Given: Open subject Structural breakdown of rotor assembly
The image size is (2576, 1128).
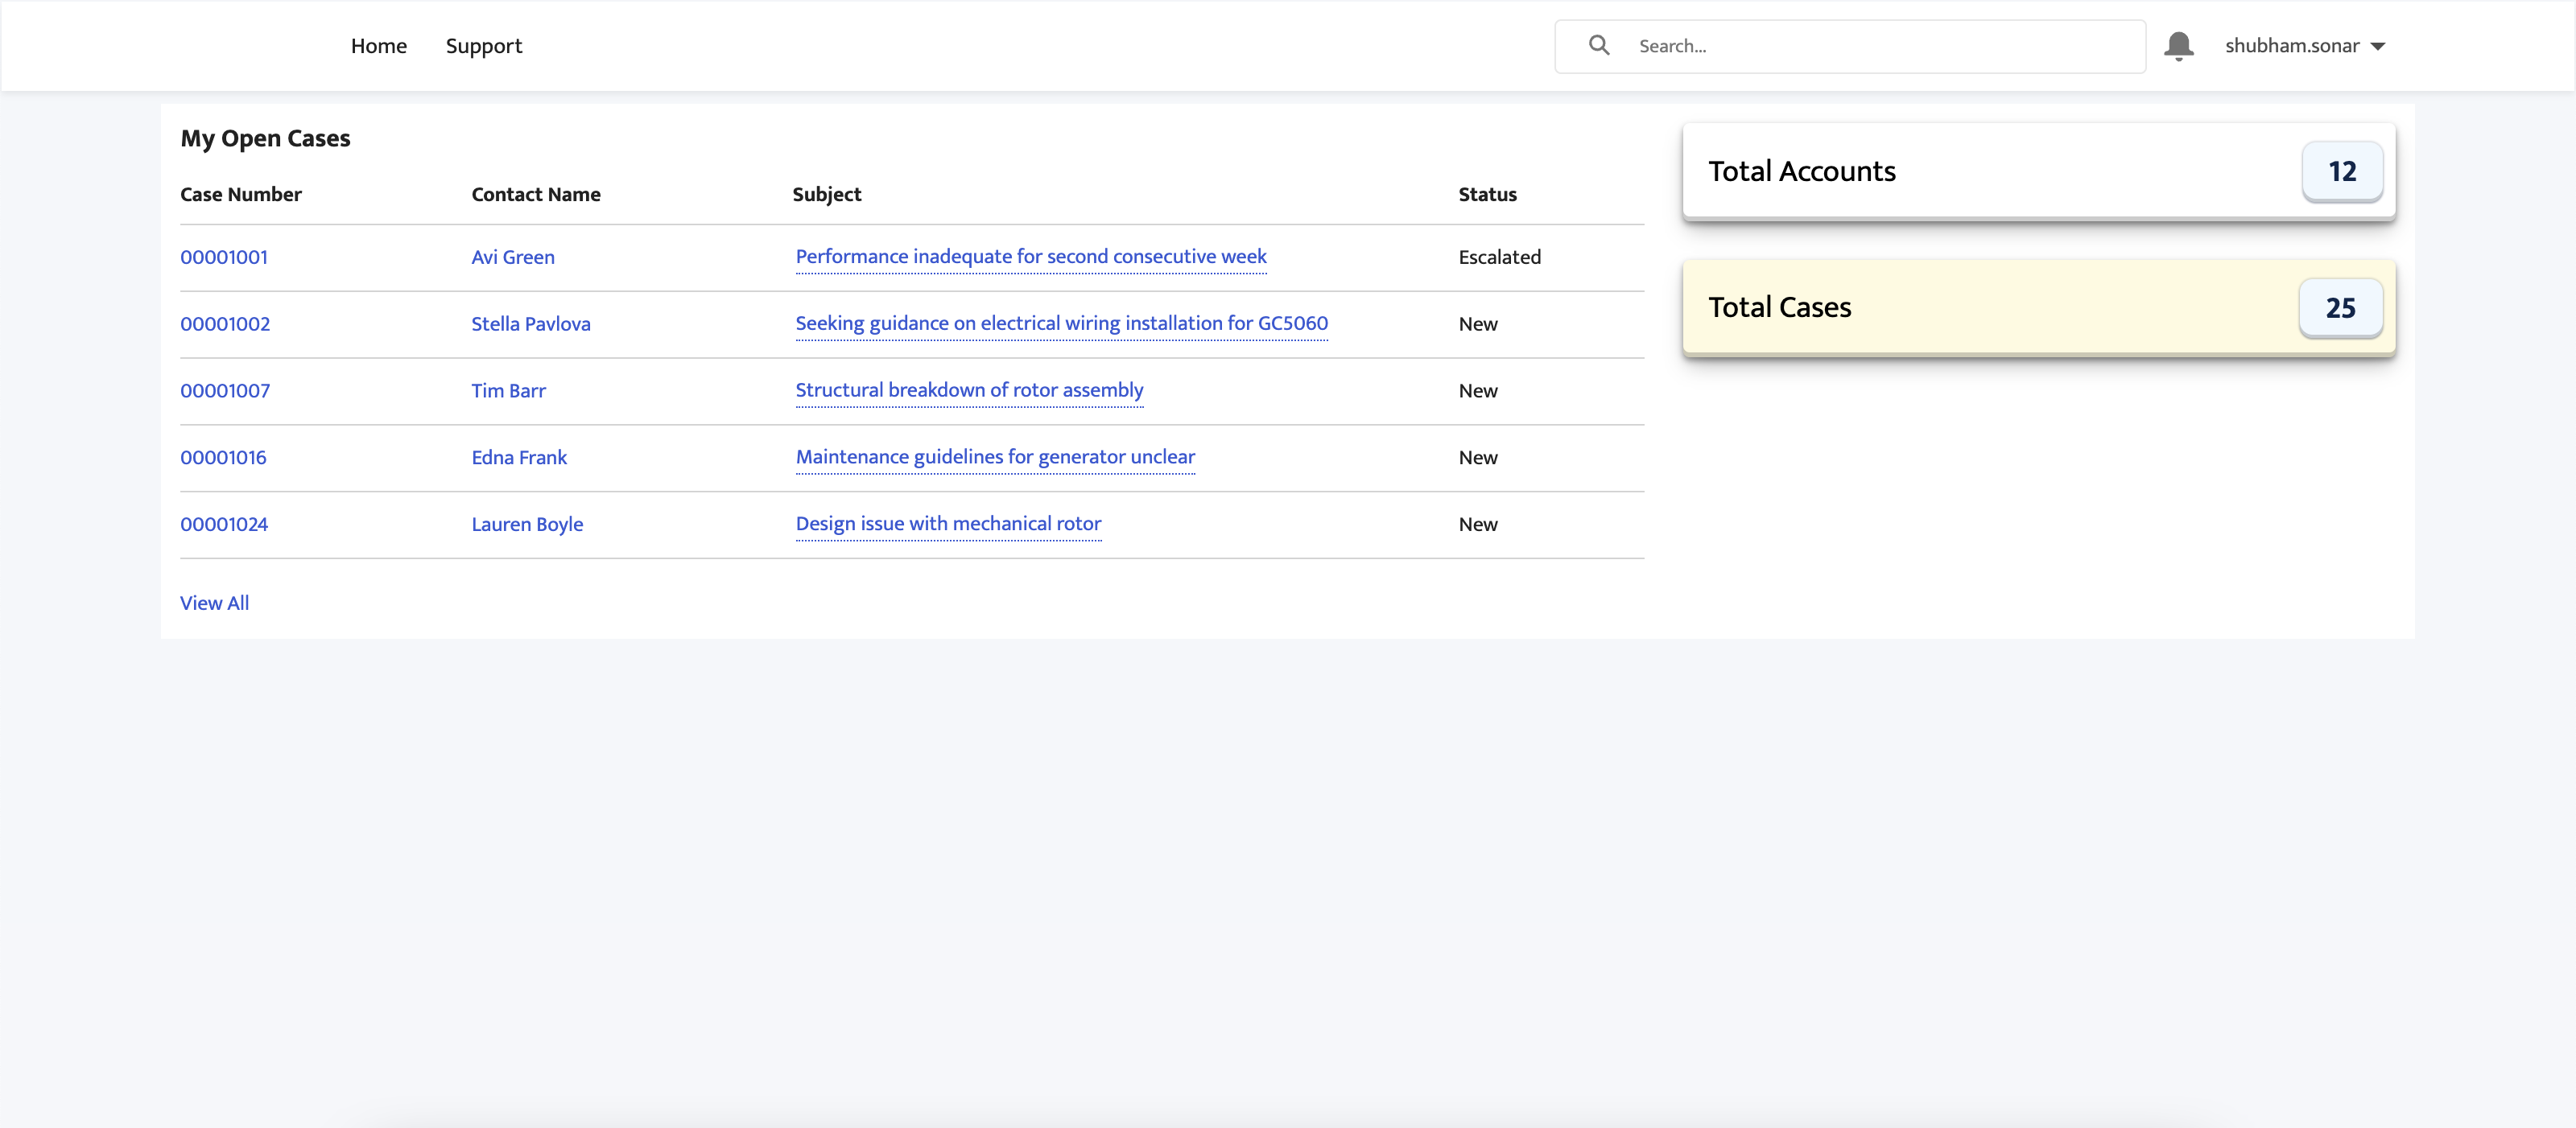Looking at the screenshot, I should pyautogui.click(x=969, y=391).
